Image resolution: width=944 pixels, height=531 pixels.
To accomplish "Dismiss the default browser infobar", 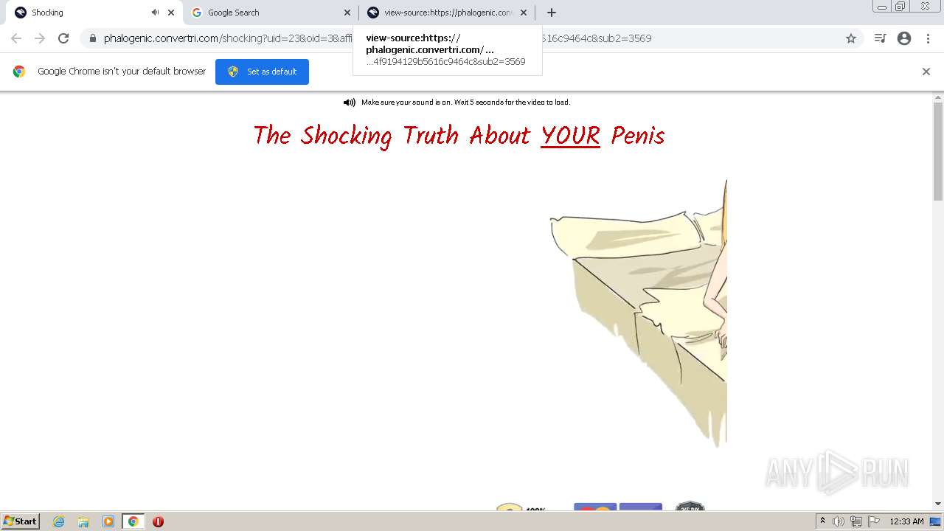I will [x=926, y=72].
